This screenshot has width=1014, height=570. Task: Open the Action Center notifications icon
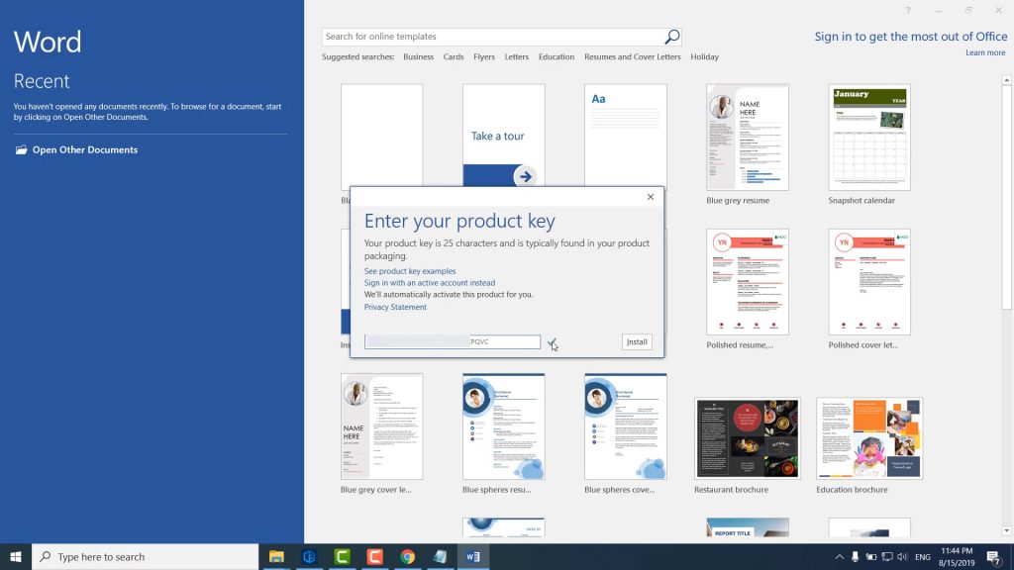pos(993,556)
